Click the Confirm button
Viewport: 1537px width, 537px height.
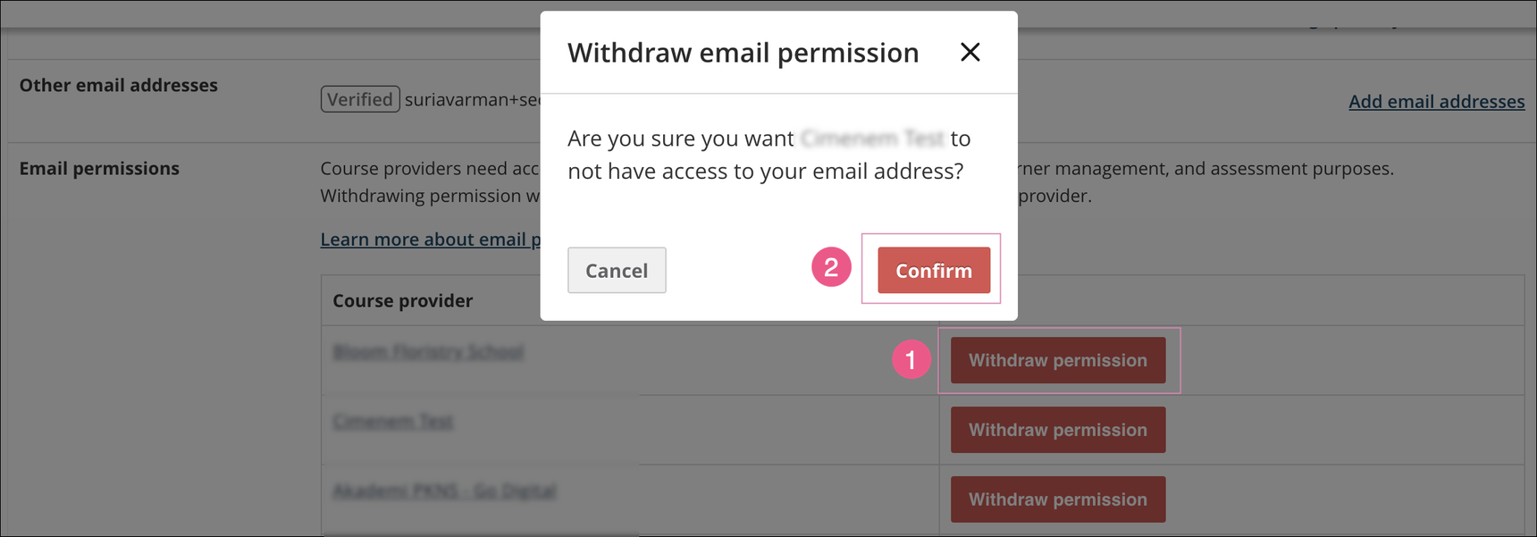[933, 271]
